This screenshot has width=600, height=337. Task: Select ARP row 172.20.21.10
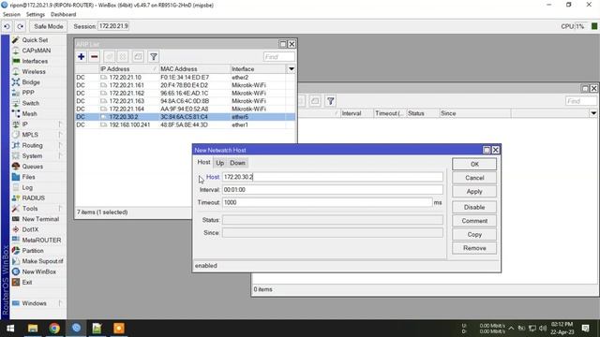click(x=186, y=77)
